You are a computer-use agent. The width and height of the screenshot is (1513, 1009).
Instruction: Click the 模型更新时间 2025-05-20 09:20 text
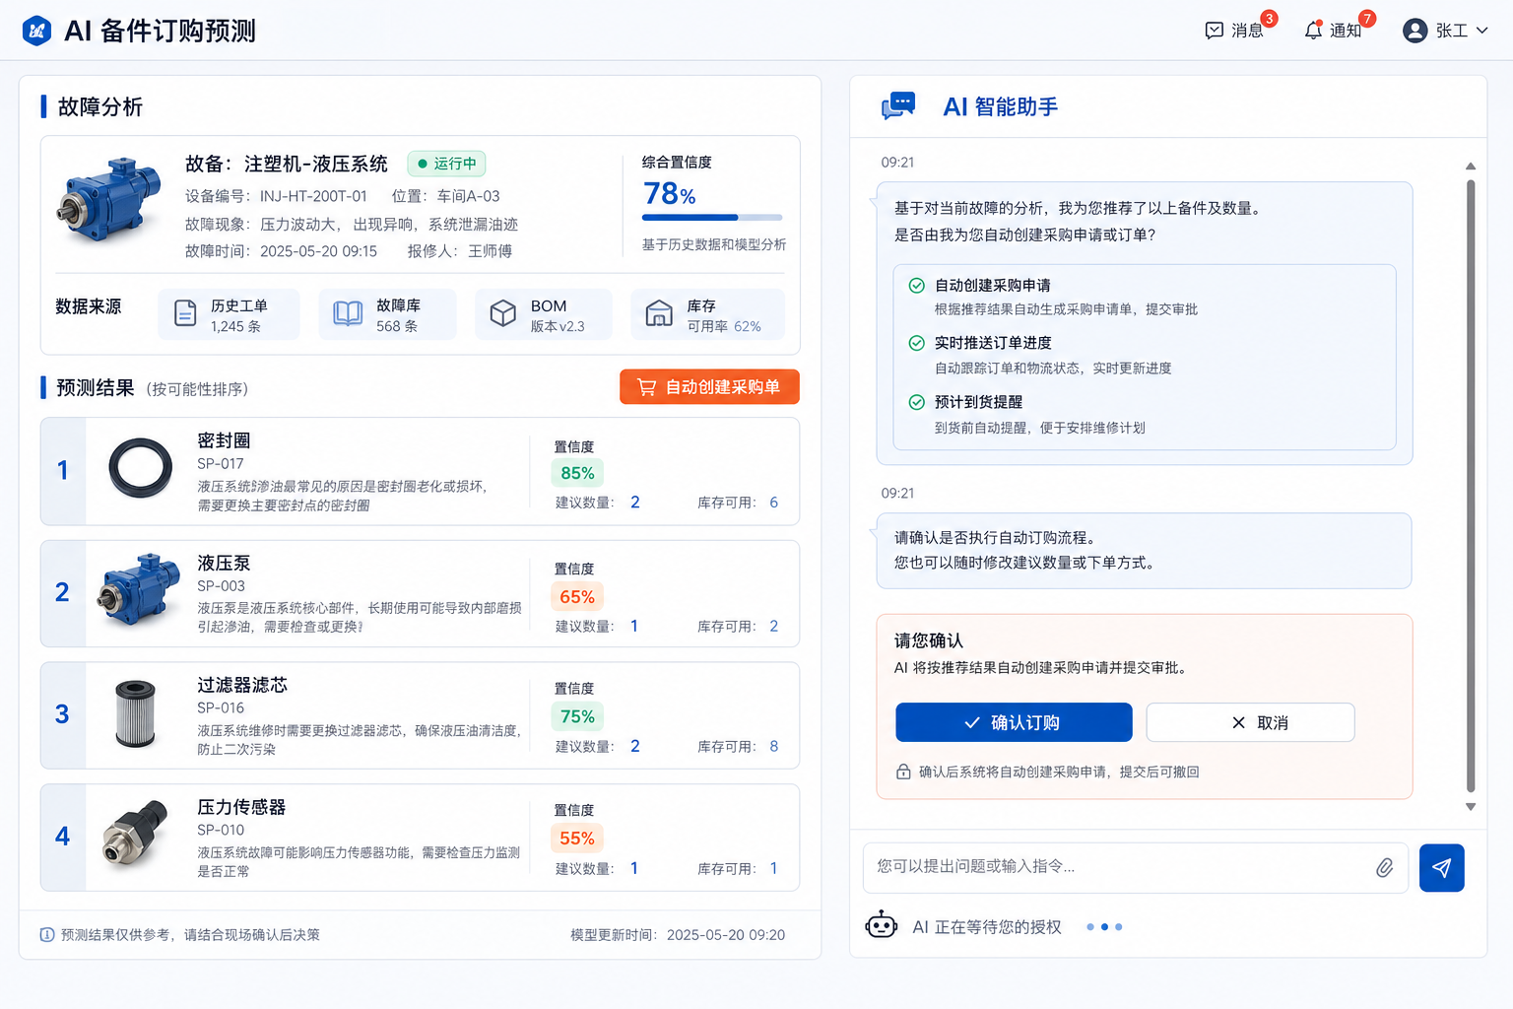(678, 934)
